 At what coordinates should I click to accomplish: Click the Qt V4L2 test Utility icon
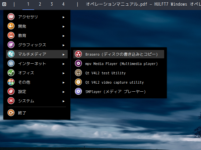pyautogui.click(x=78, y=73)
